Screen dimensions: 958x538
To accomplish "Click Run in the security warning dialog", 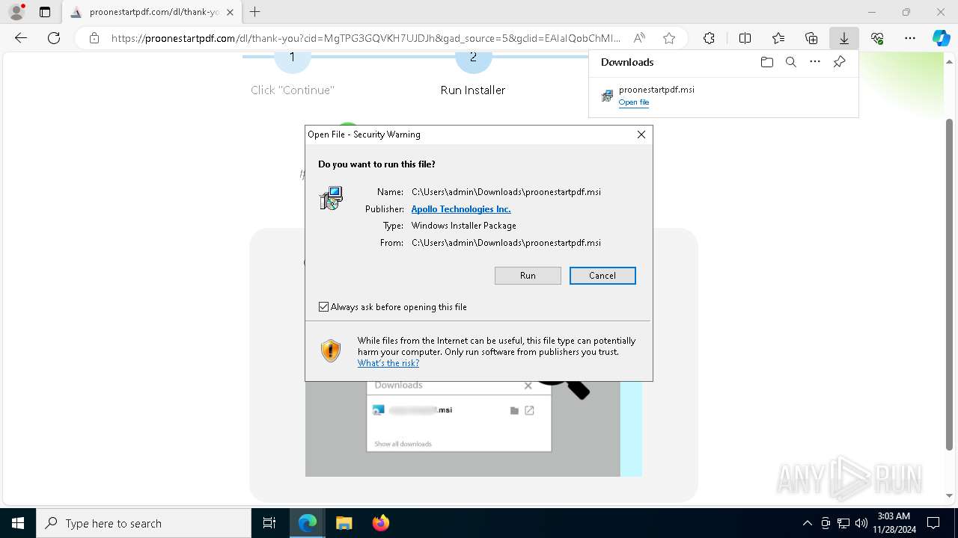I will [528, 276].
